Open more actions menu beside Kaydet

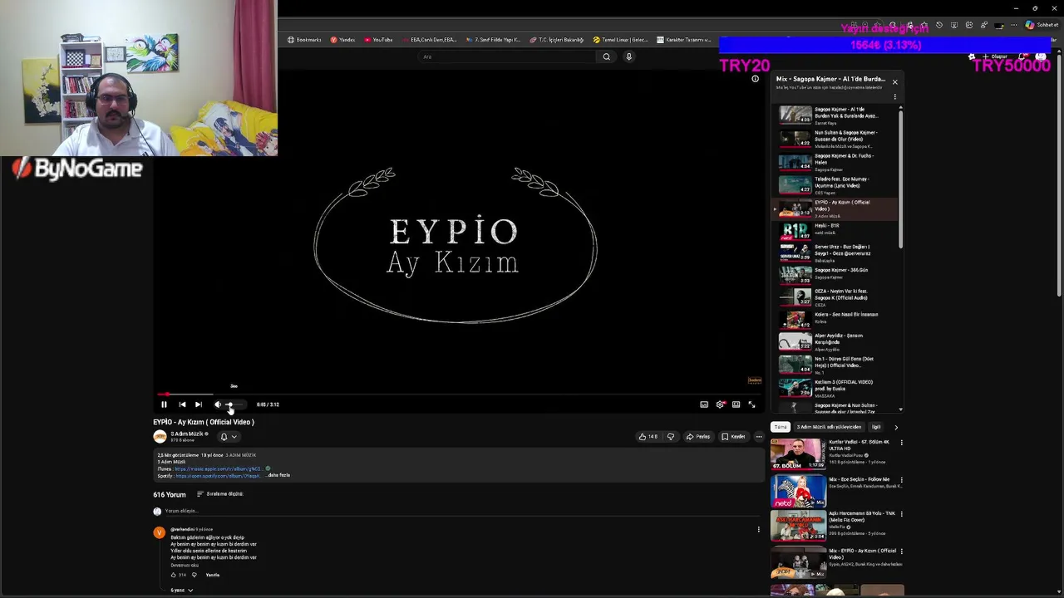point(758,437)
